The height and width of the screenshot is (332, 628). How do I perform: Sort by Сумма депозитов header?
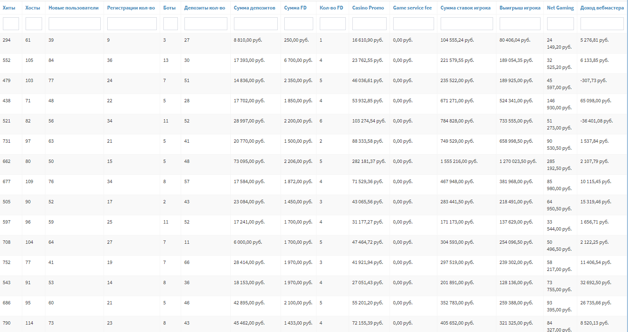click(x=254, y=8)
